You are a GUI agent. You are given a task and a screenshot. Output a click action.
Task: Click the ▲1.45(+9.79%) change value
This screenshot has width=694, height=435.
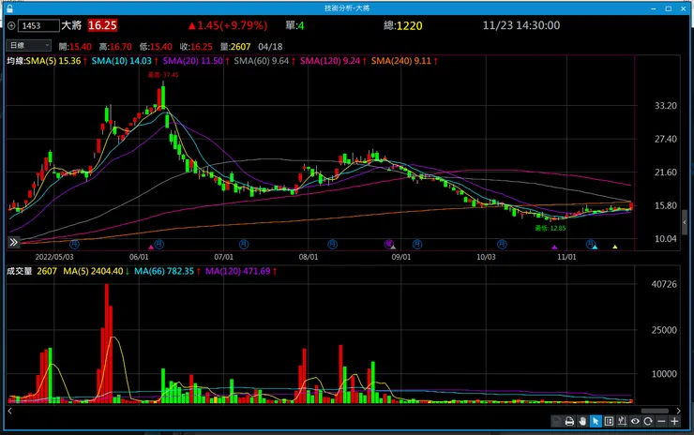(228, 25)
